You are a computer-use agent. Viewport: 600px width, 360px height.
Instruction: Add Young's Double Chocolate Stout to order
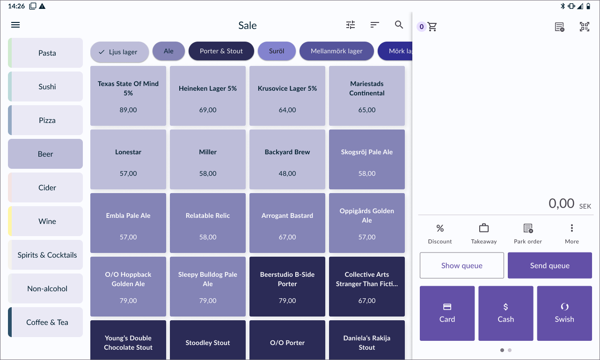click(128, 340)
